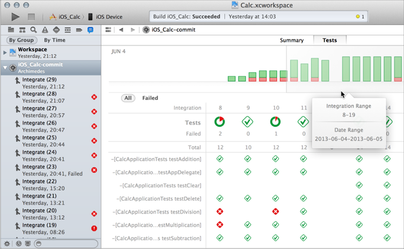Expand the Workspace disclosure triangle
Viewport: 404px width, 249px height.
pos(5,53)
